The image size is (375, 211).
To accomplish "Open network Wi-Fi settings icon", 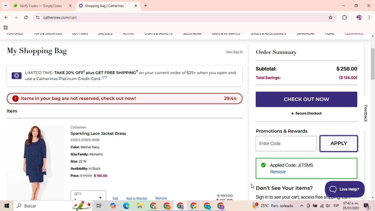I will point(322,206).
